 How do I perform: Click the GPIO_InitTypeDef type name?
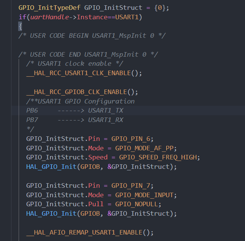(x=50, y=8)
